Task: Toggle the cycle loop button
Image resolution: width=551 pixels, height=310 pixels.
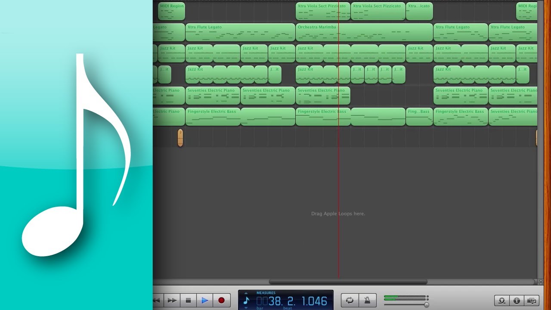Action: 350,301
